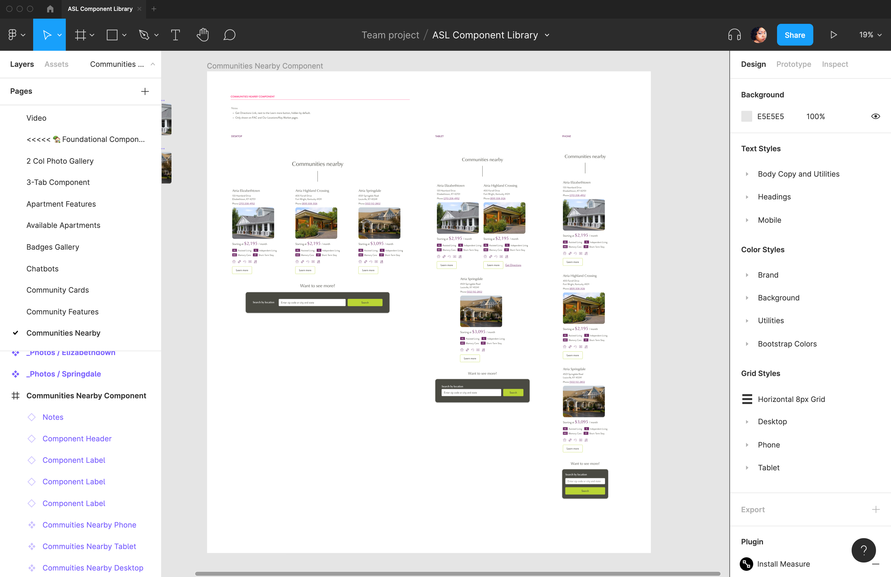
Task: Switch to the Design tab
Action: (x=753, y=64)
